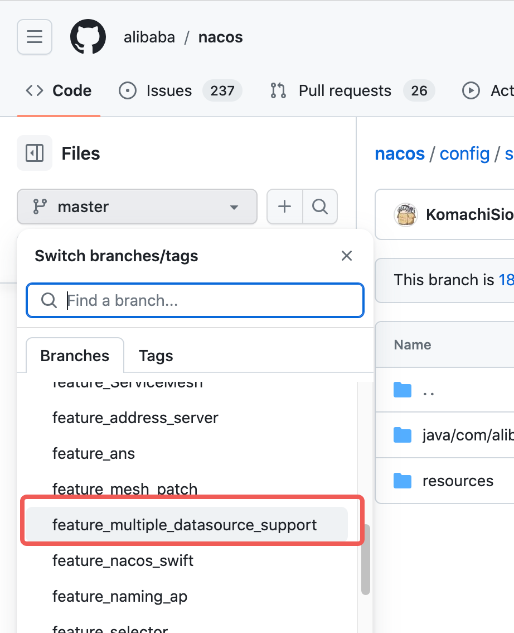Click KomachiSion's avatar image
The height and width of the screenshot is (633, 514).
pyautogui.click(x=406, y=215)
